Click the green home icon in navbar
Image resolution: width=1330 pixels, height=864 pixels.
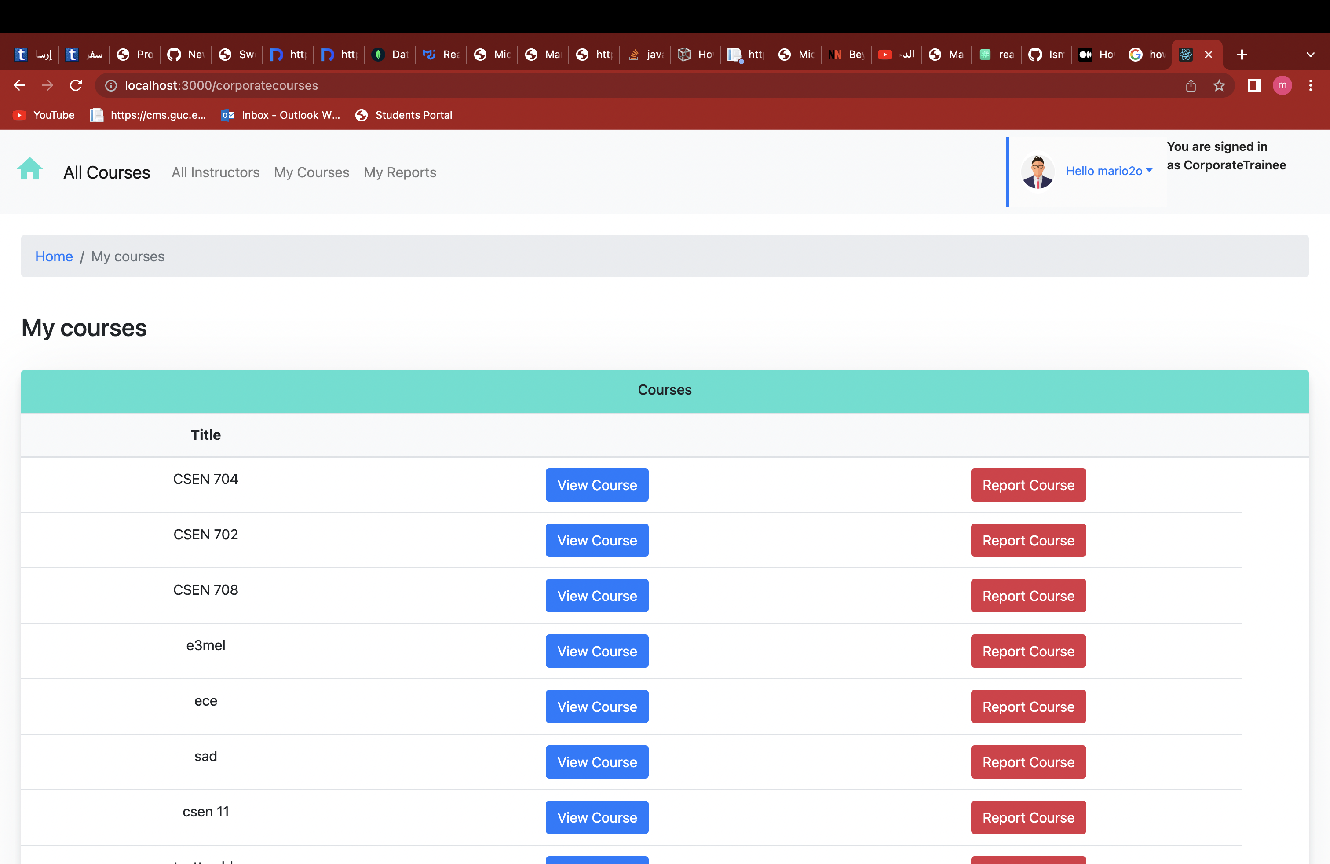tap(29, 169)
